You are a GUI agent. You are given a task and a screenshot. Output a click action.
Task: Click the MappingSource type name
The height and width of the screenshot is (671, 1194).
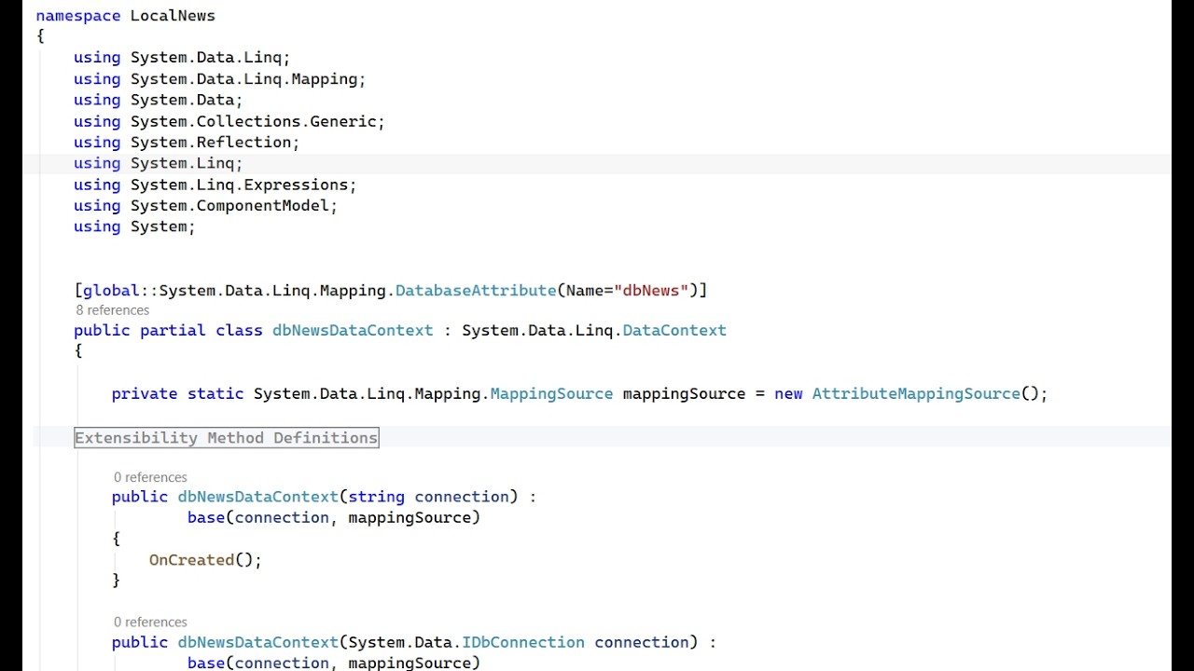(x=551, y=393)
